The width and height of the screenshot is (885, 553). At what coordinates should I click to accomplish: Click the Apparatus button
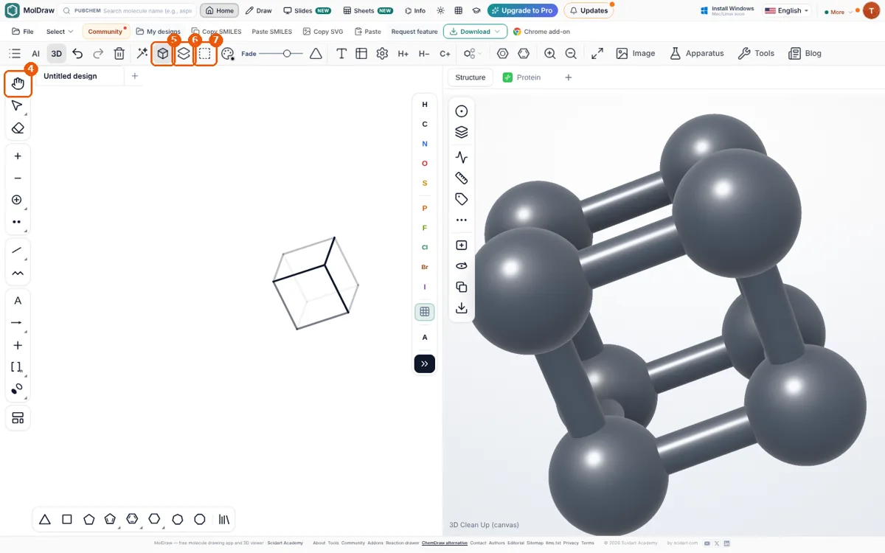[x=696, y=53]
